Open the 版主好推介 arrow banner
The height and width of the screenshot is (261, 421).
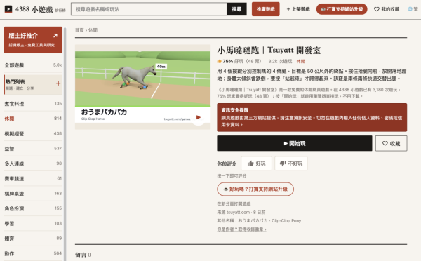[x=33, y=39]
